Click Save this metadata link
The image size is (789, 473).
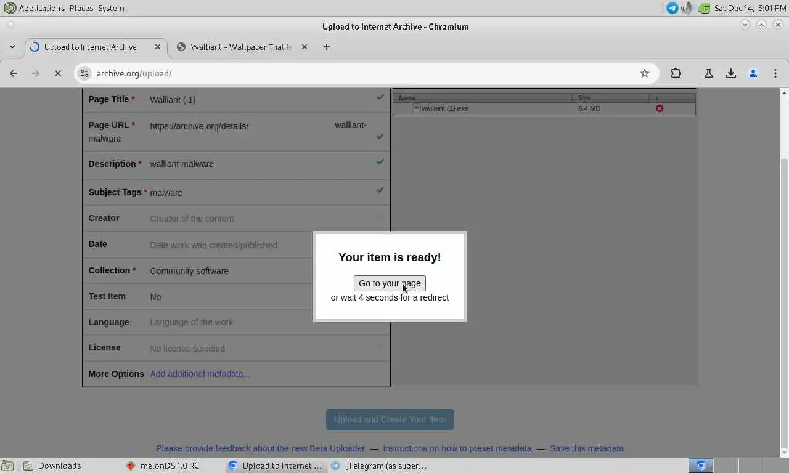point(587,448)
